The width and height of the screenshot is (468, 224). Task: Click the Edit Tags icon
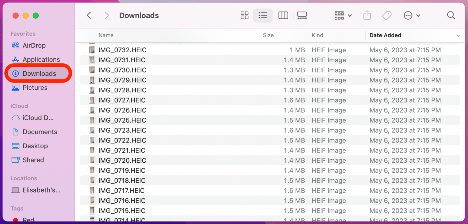pos(387,15)
